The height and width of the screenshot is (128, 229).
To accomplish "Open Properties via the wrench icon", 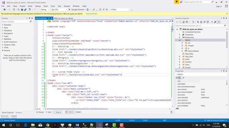I will (215, 22).
